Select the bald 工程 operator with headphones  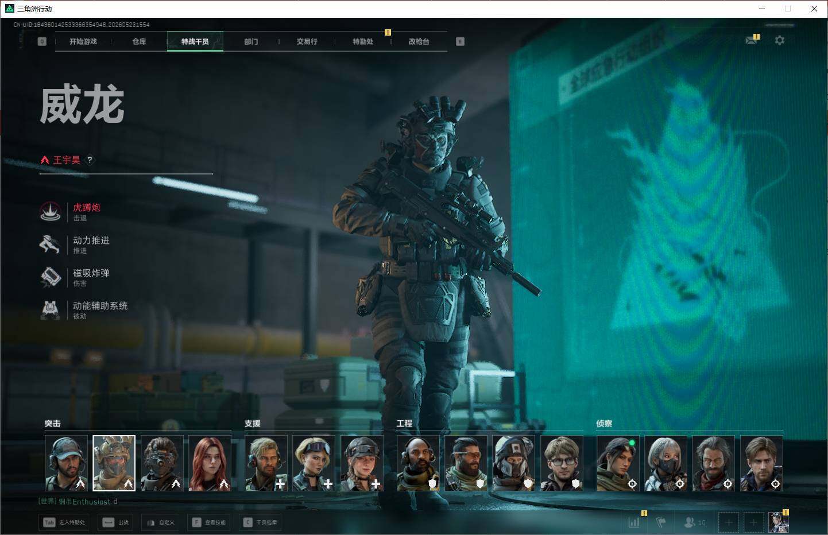click(418, 463)
